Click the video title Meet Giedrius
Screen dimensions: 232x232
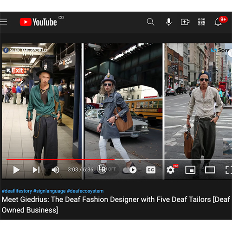coord(116,205)
